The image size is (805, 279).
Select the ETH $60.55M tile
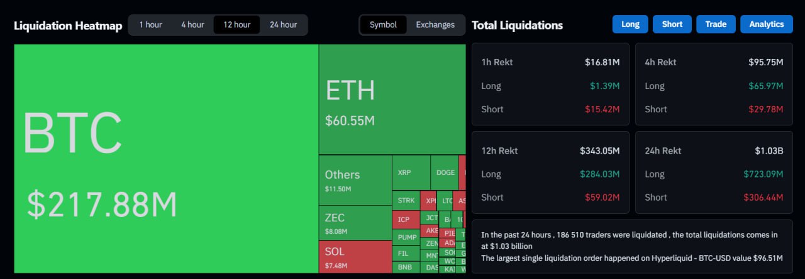pos(392,99)
